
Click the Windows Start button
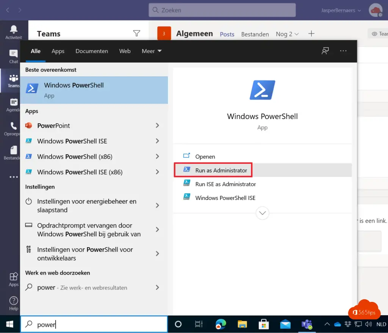(10, 324)
